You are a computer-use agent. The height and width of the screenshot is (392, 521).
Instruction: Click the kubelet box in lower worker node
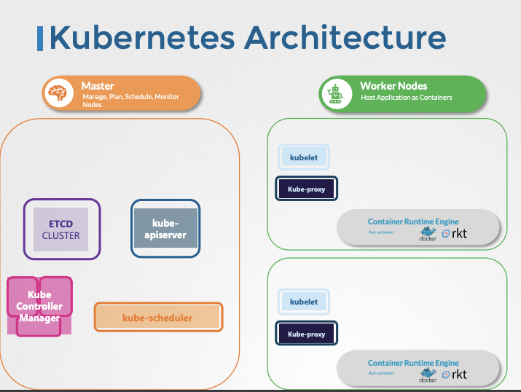[304, 302]
